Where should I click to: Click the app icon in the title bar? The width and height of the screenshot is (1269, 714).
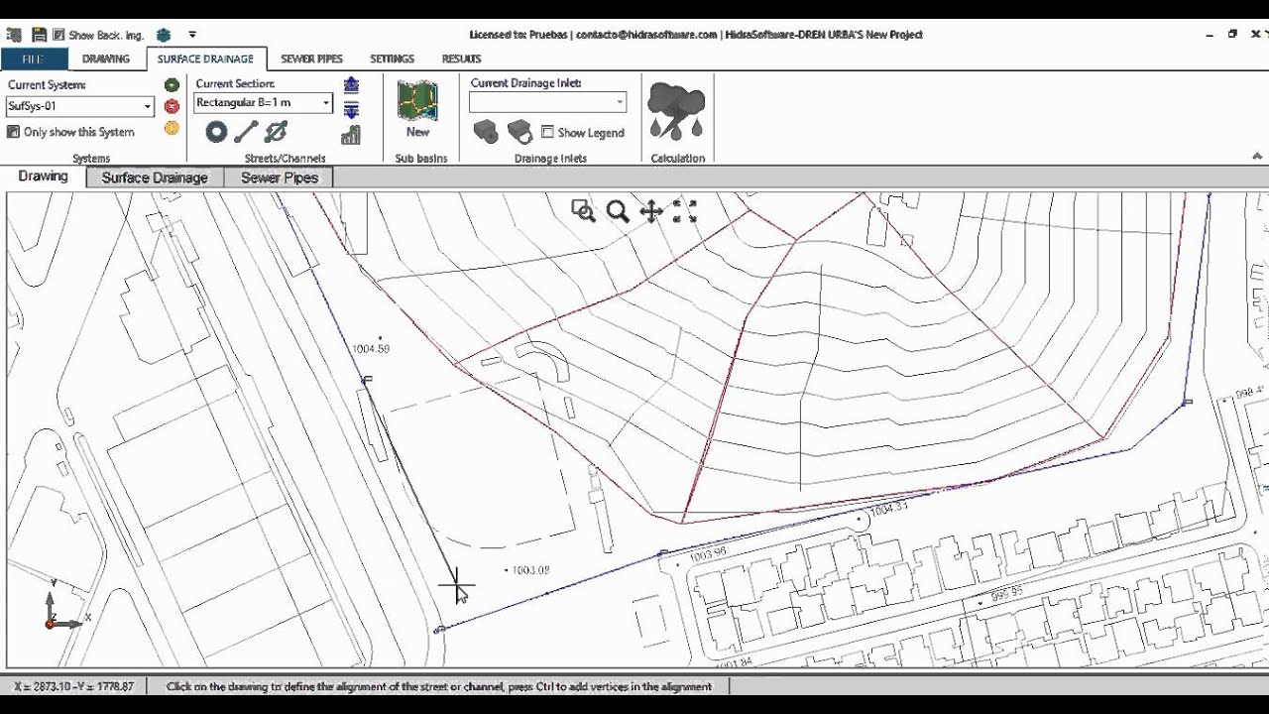tap(14, 35)
